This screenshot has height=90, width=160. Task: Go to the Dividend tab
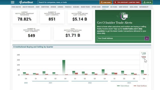(53, 7)
